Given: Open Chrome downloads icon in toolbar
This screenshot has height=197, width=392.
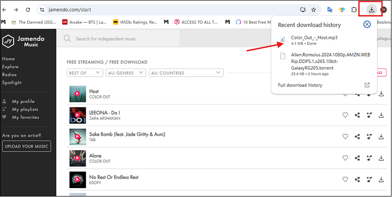Looking at the screenshot, I should click(x=372, y=9).
